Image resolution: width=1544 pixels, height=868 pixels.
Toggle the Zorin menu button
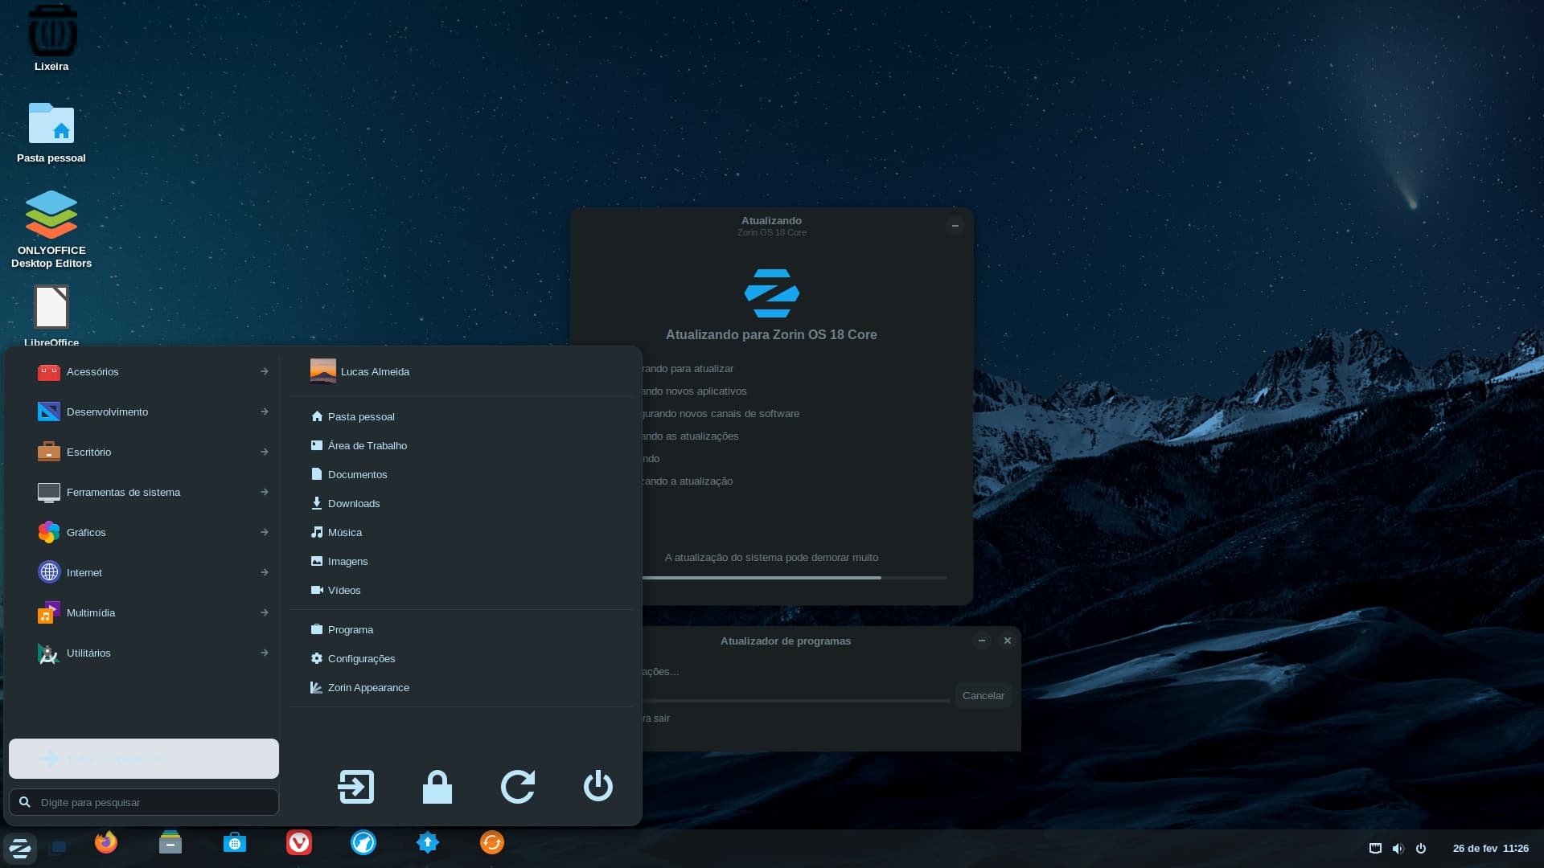(20, 848)
